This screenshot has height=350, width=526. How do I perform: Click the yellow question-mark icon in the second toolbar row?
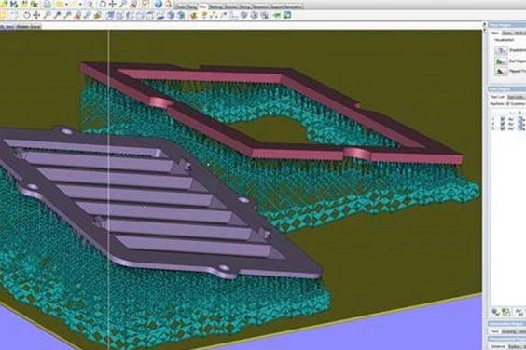(203, 15)
